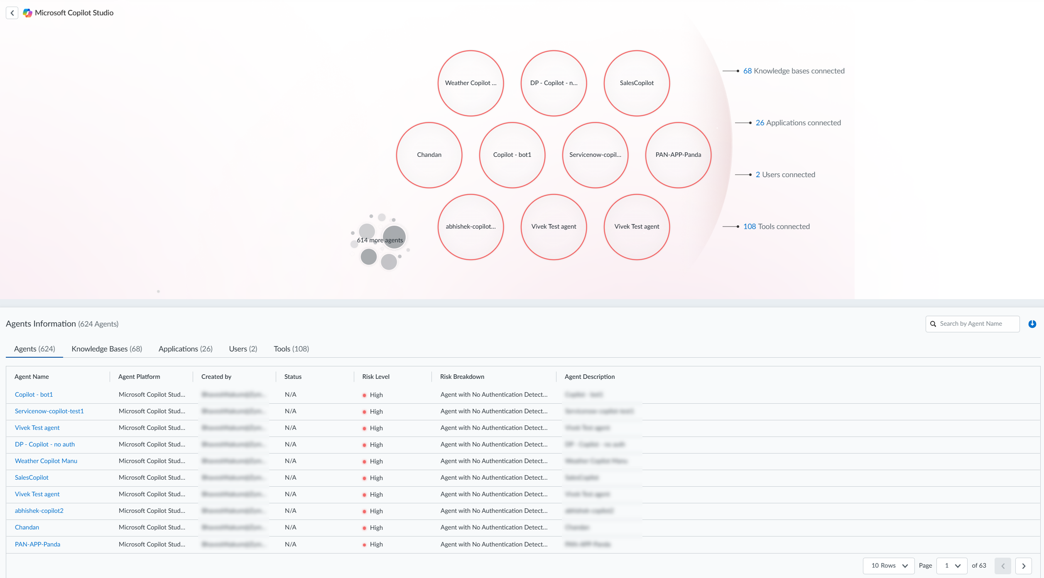Click the previous page arrow
1044x578 pixels.
coord(1002,566)
